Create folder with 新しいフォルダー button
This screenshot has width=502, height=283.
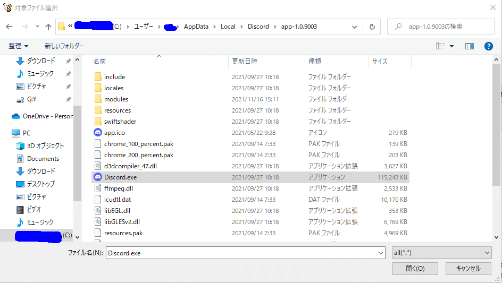[x=64, y=46]
